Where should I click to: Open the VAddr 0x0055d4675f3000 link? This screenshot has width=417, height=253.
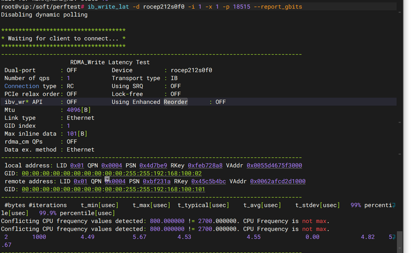click(x=274, y=165)
